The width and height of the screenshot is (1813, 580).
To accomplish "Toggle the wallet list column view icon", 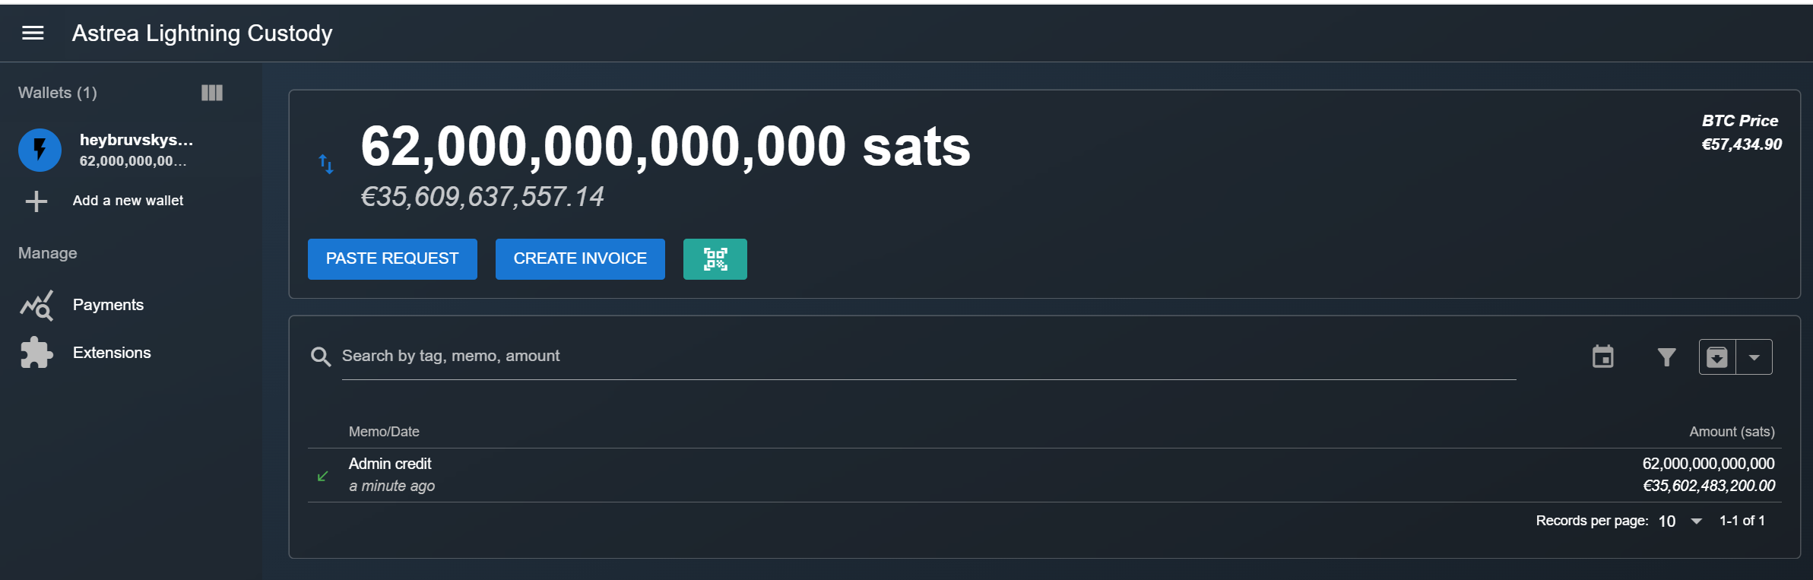I will point(212,93).
